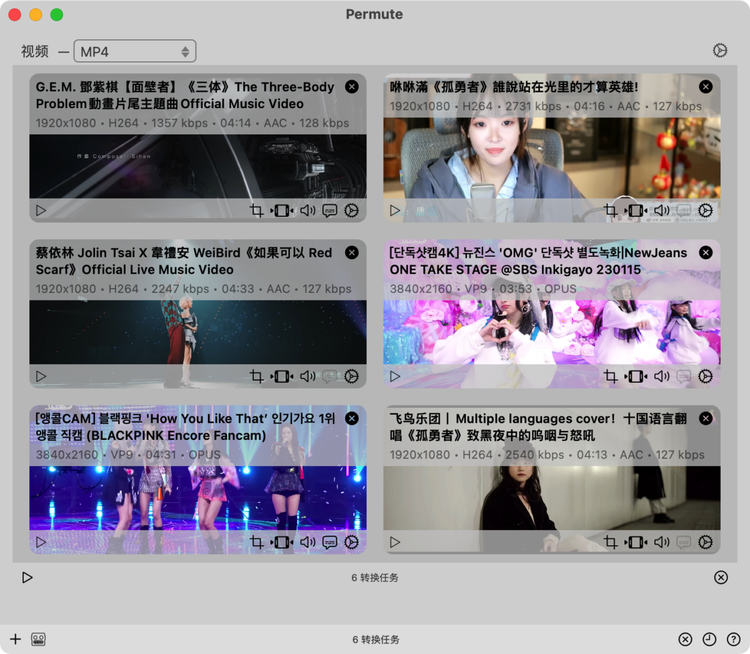750x654 pixels.
Task: Remove the 咻咻滿《孤勇者》video from queue
Action: coord(706,87)
